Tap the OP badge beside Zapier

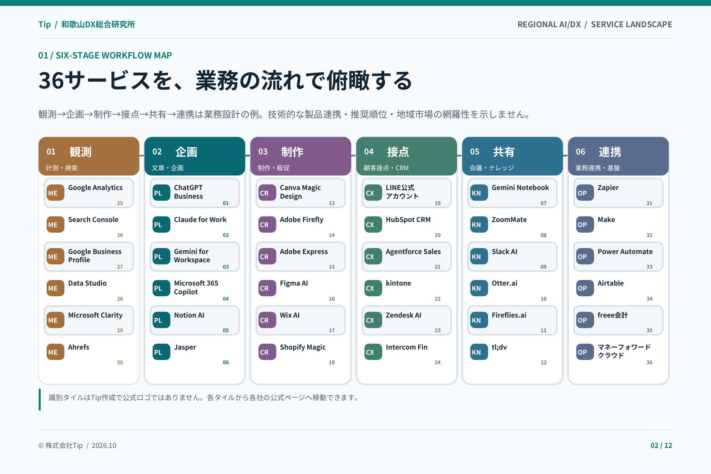click(585, 193)
